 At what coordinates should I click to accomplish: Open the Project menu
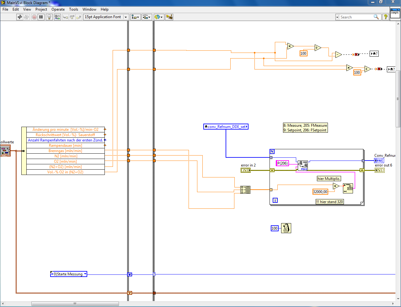pos(41,9)
